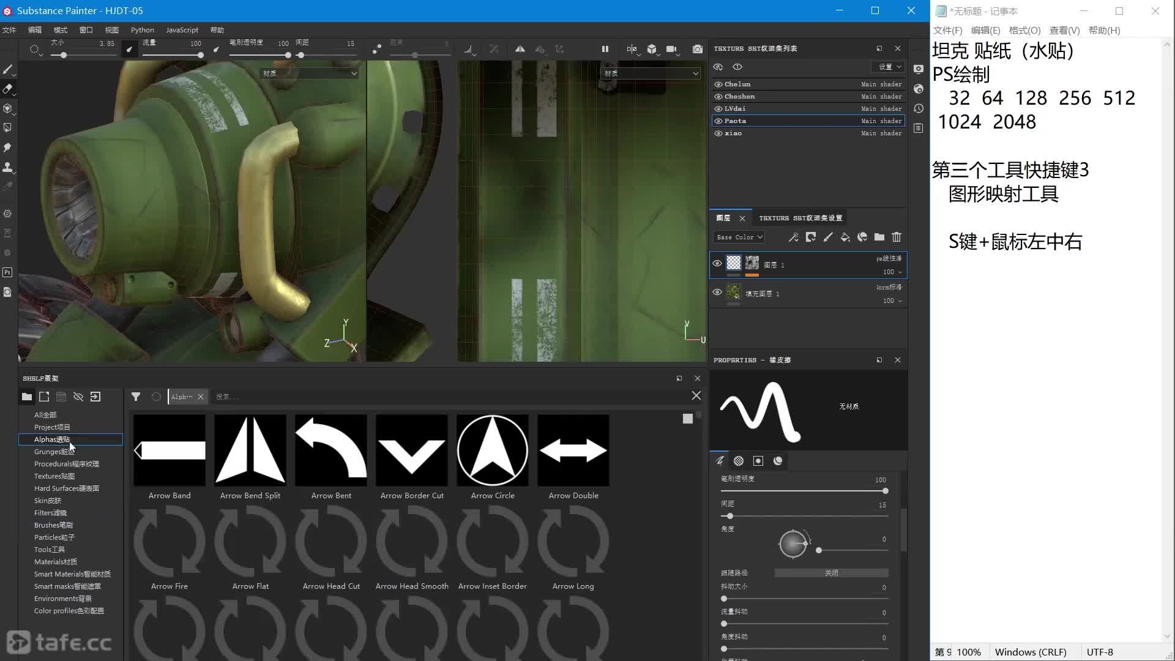Delete layer with trash can icon

coord(896,237)
